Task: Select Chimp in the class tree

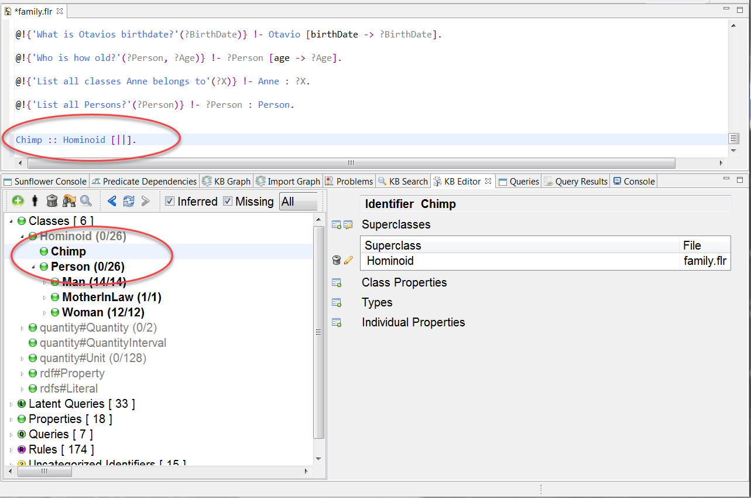Action: click(68, 251)
